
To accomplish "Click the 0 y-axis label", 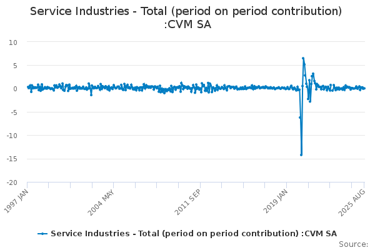I will click(15, 89).
